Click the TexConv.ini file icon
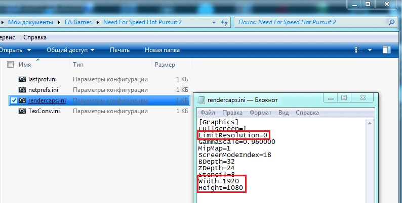 (x=22, y=111)
